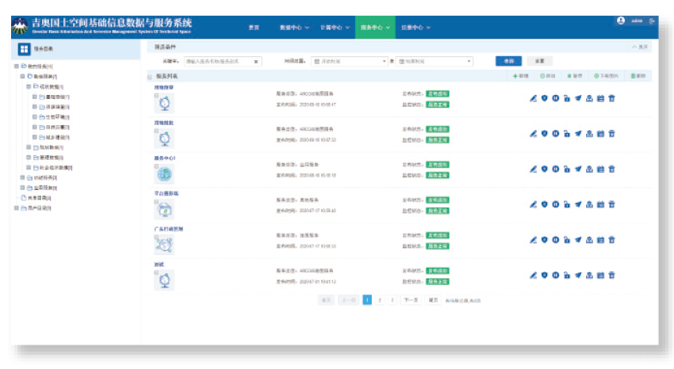This screenshot has height=369, width=674.
Task: Open the end time dropdown
Action: click(x=434, y=61)
